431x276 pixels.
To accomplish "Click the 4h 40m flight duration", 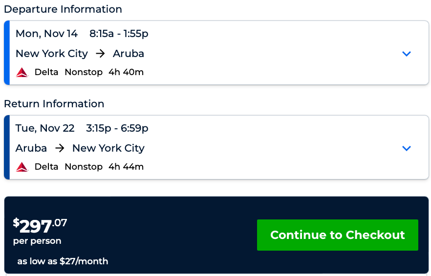I will click(x=126, y=72).
